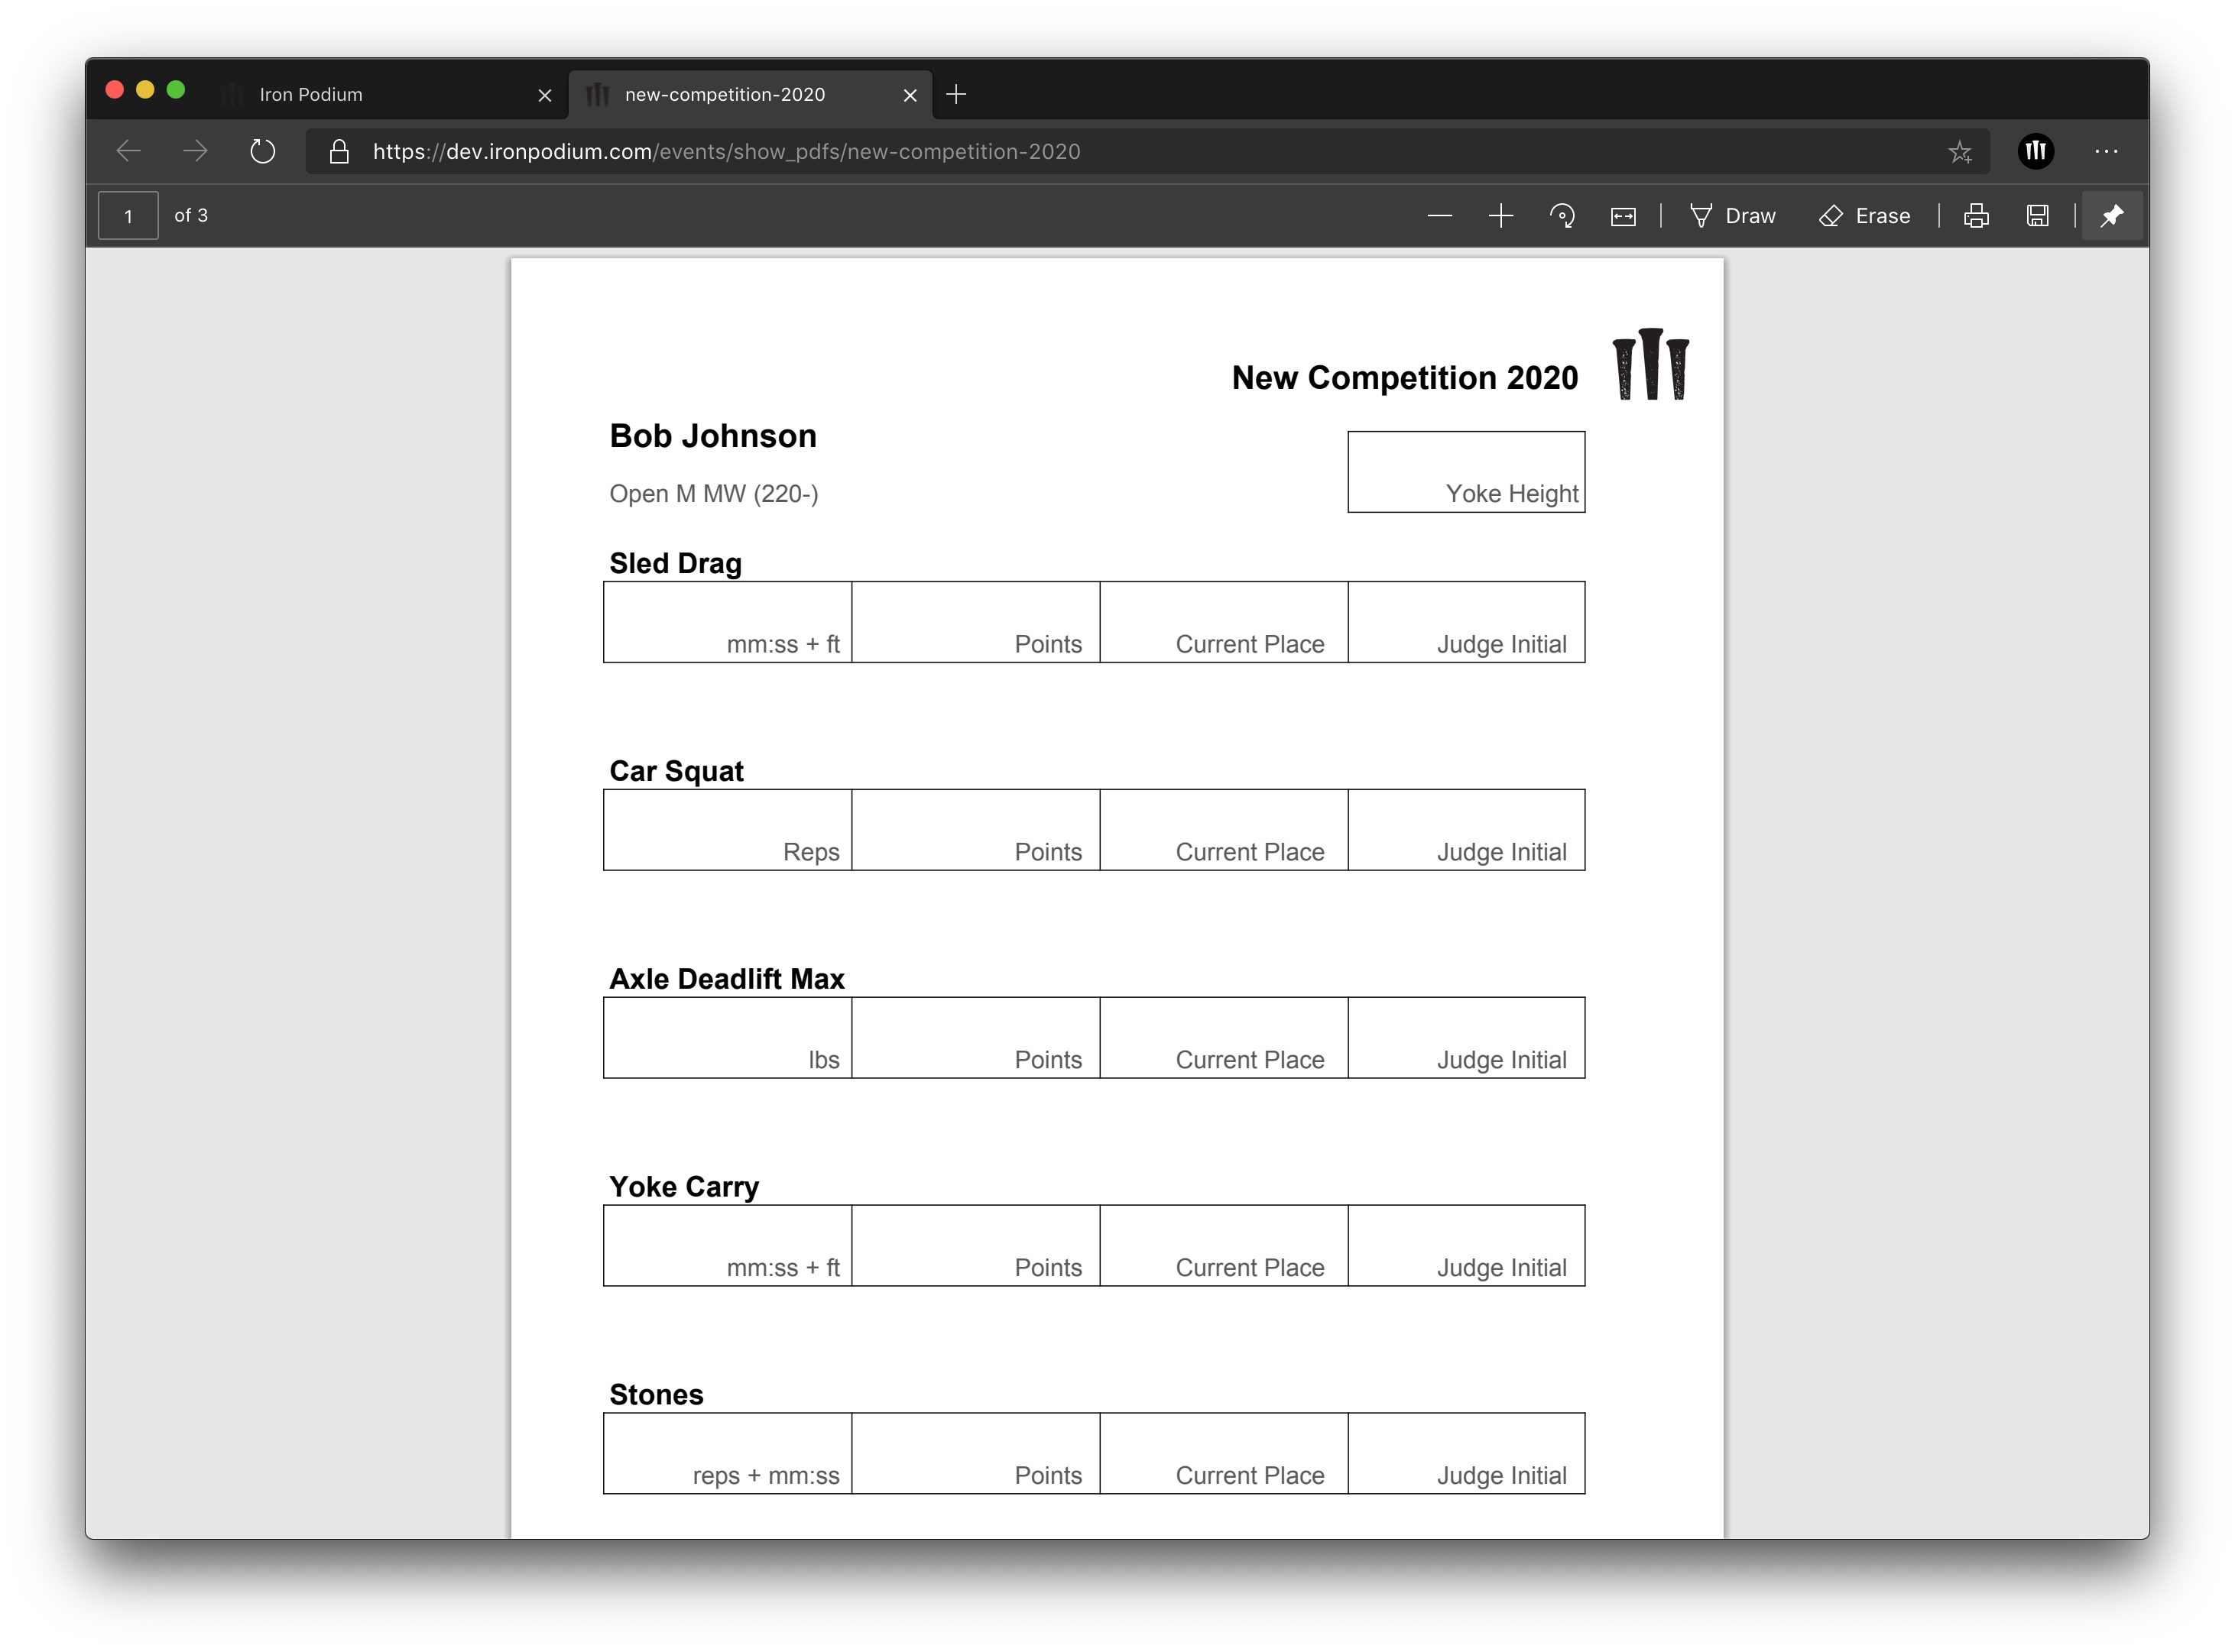Bookmark page with the star icon
Image resolution: width=2235 pixels, height=1652 pixels.
(x=1959, y=151)
